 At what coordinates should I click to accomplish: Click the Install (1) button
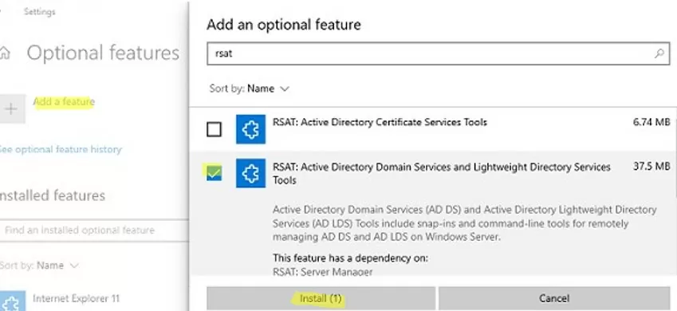(x=321, y=298)
